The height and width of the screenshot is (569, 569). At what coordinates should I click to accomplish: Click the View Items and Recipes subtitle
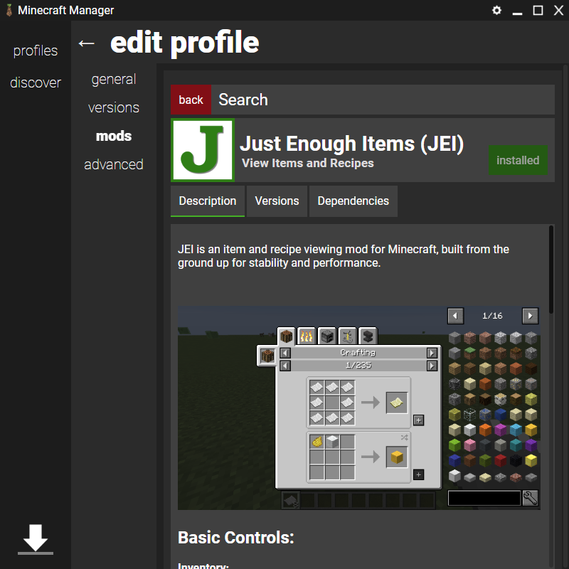click(308, 164)
